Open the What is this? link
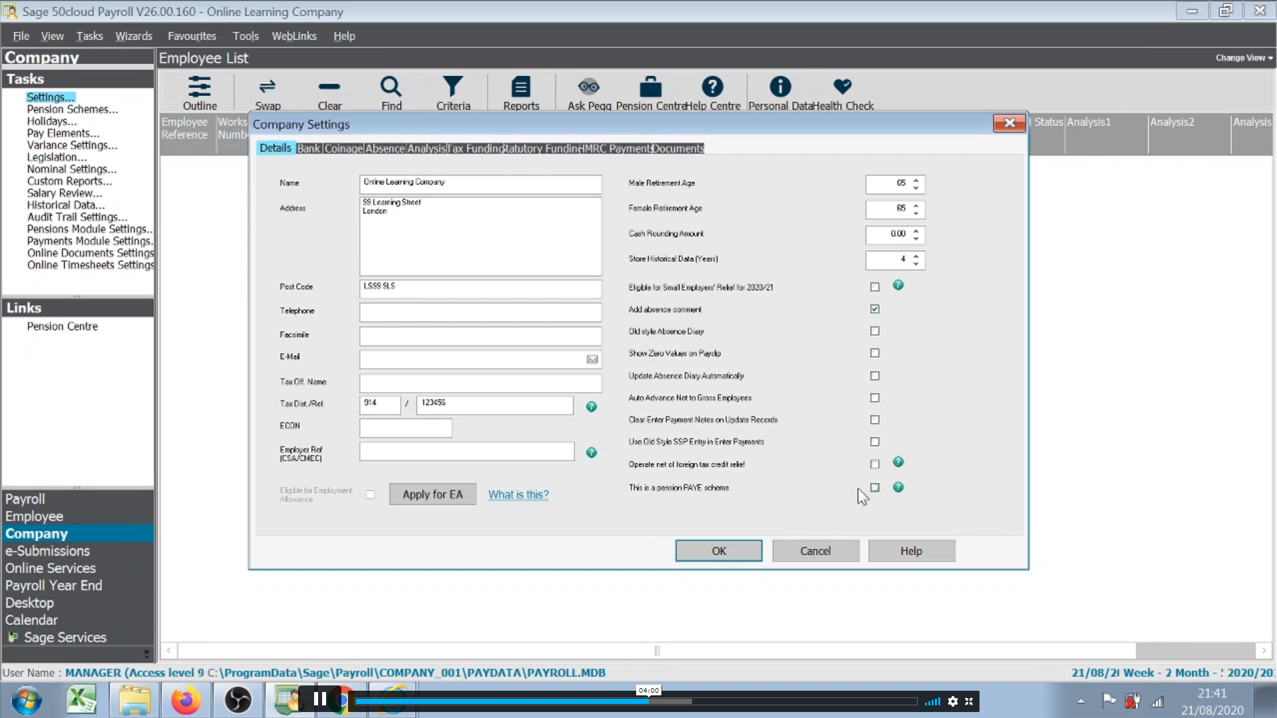Viewport: 1277px width, 718px height. coord(518,494)
